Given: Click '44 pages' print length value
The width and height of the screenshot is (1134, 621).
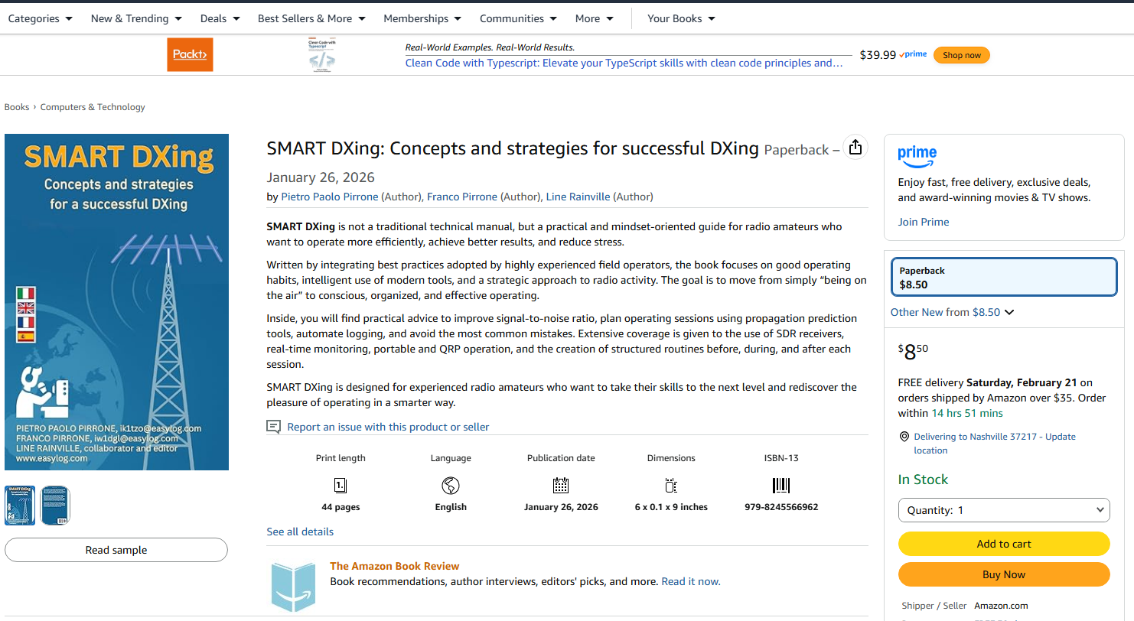Looking at the screenshot, I should pos(341,507).
